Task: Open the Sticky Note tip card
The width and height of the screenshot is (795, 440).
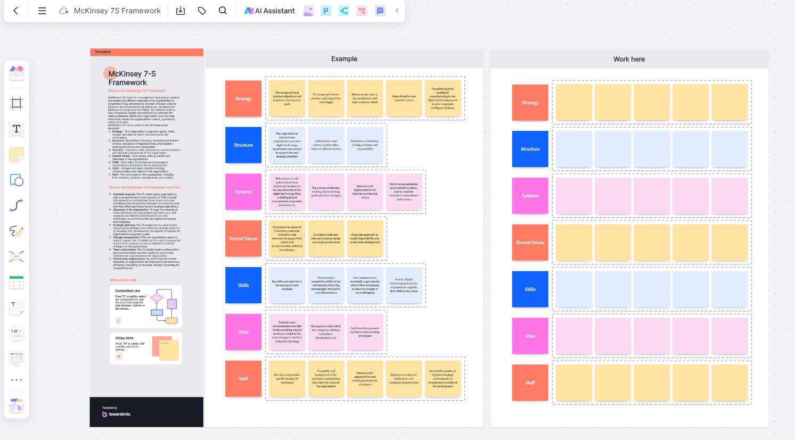Action: (146, 348)
